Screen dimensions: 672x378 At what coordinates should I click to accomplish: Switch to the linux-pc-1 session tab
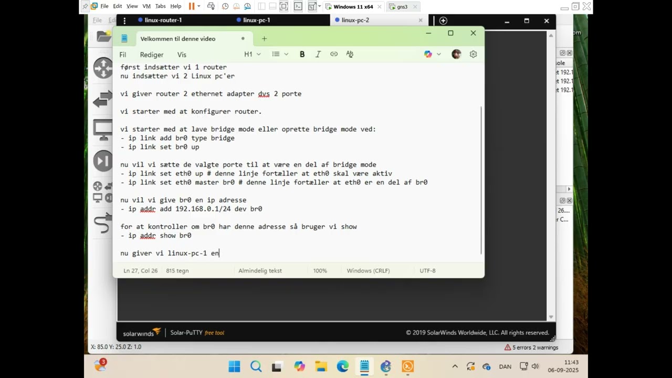(x=257, y=20)
